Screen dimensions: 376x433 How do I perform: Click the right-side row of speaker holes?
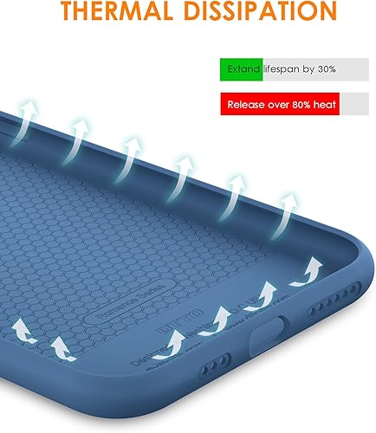335,300
